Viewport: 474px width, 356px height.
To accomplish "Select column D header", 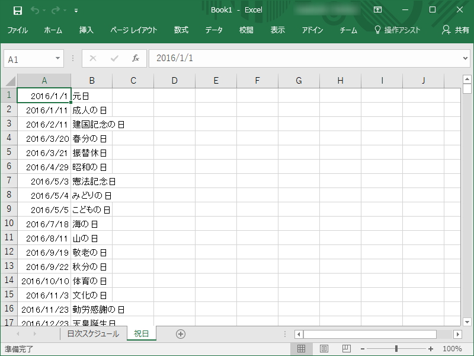I will tap(174, 81).
